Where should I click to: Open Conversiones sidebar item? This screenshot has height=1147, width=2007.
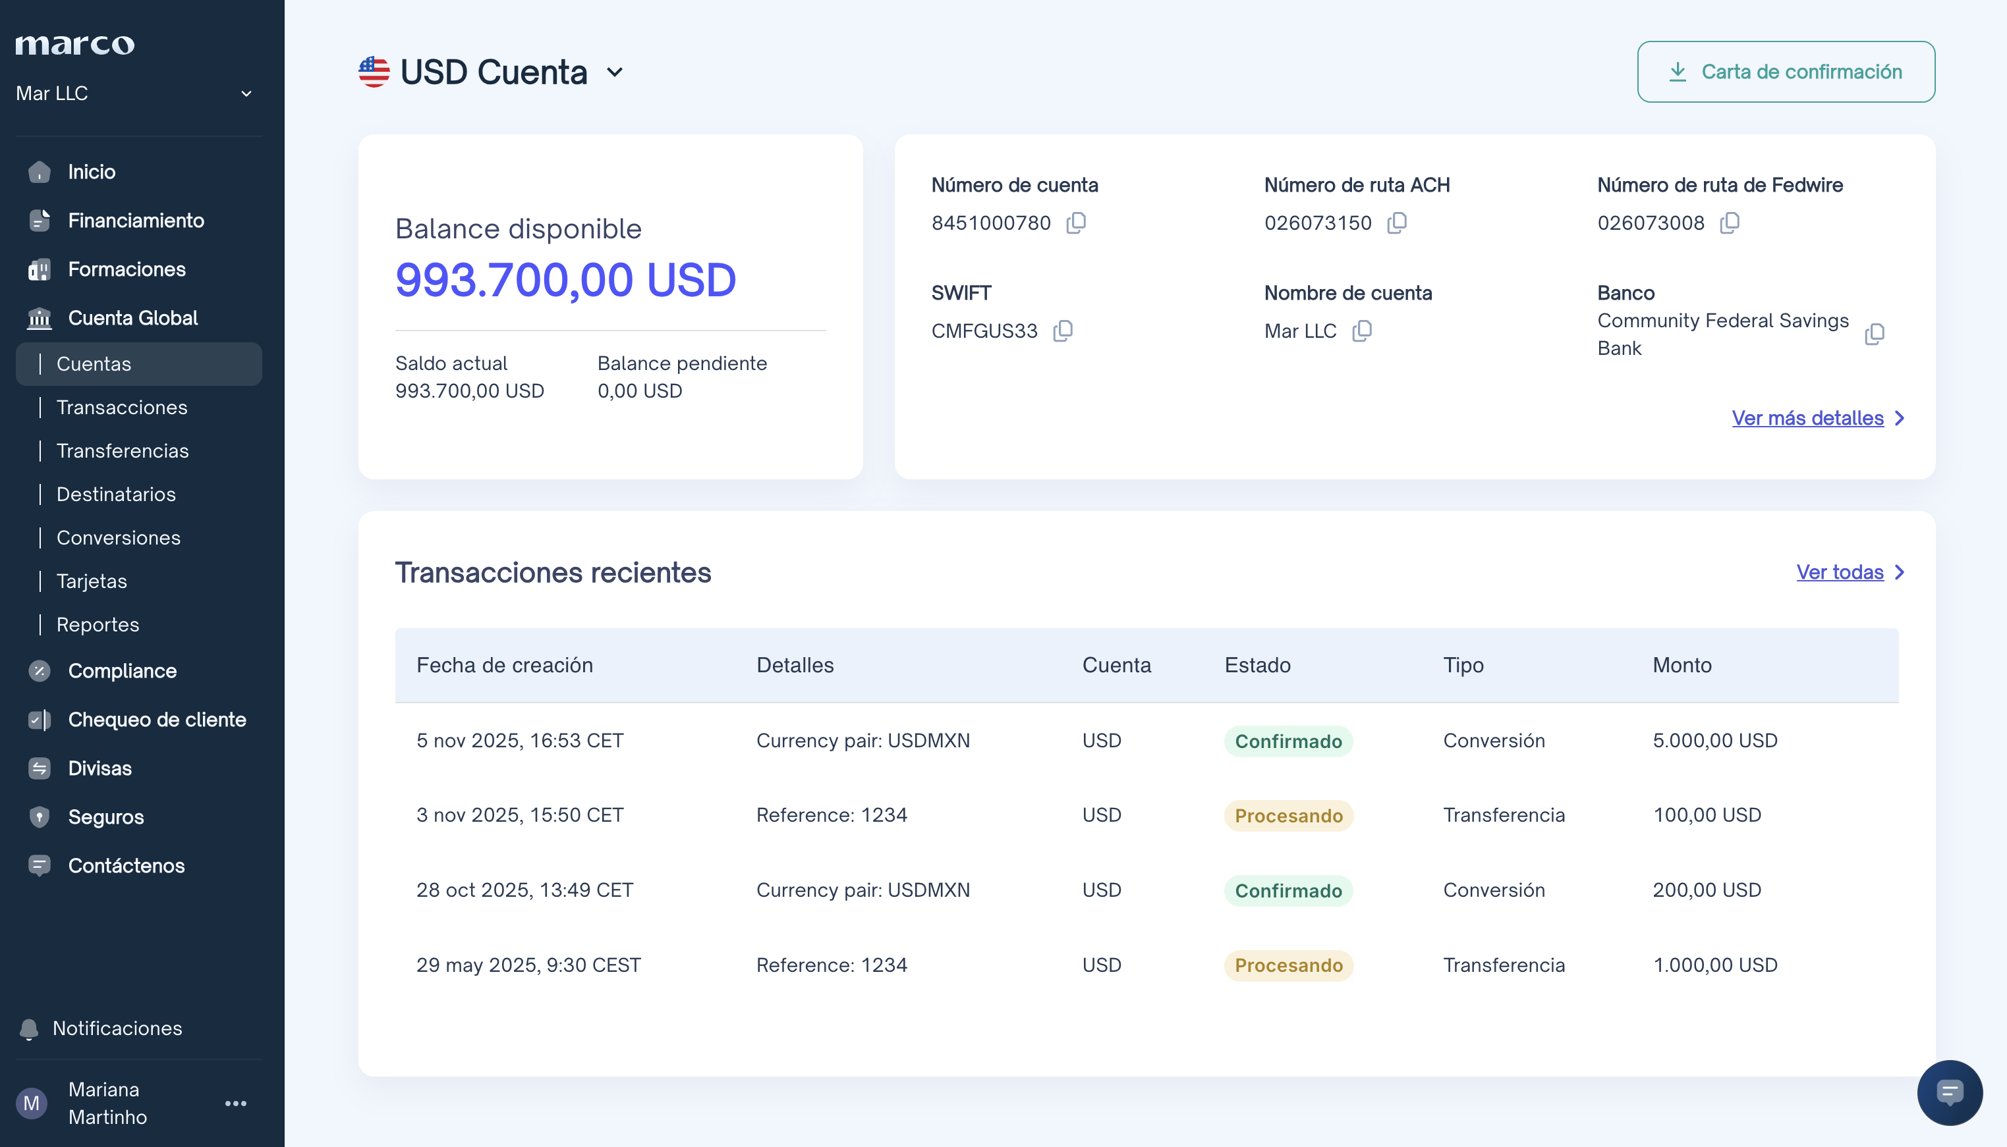click(x=118, y=538)
